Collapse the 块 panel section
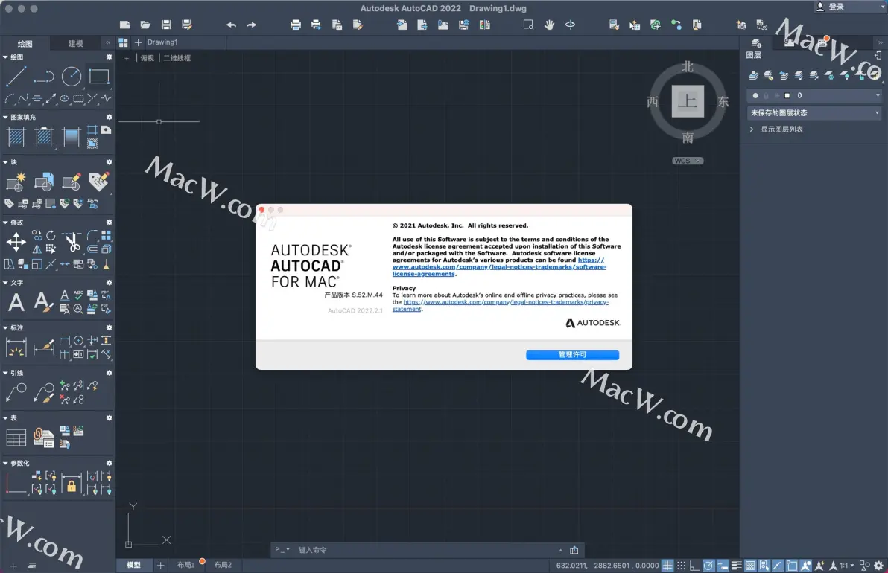Viewport: 888px width, 573px height. tap(5, 162)
